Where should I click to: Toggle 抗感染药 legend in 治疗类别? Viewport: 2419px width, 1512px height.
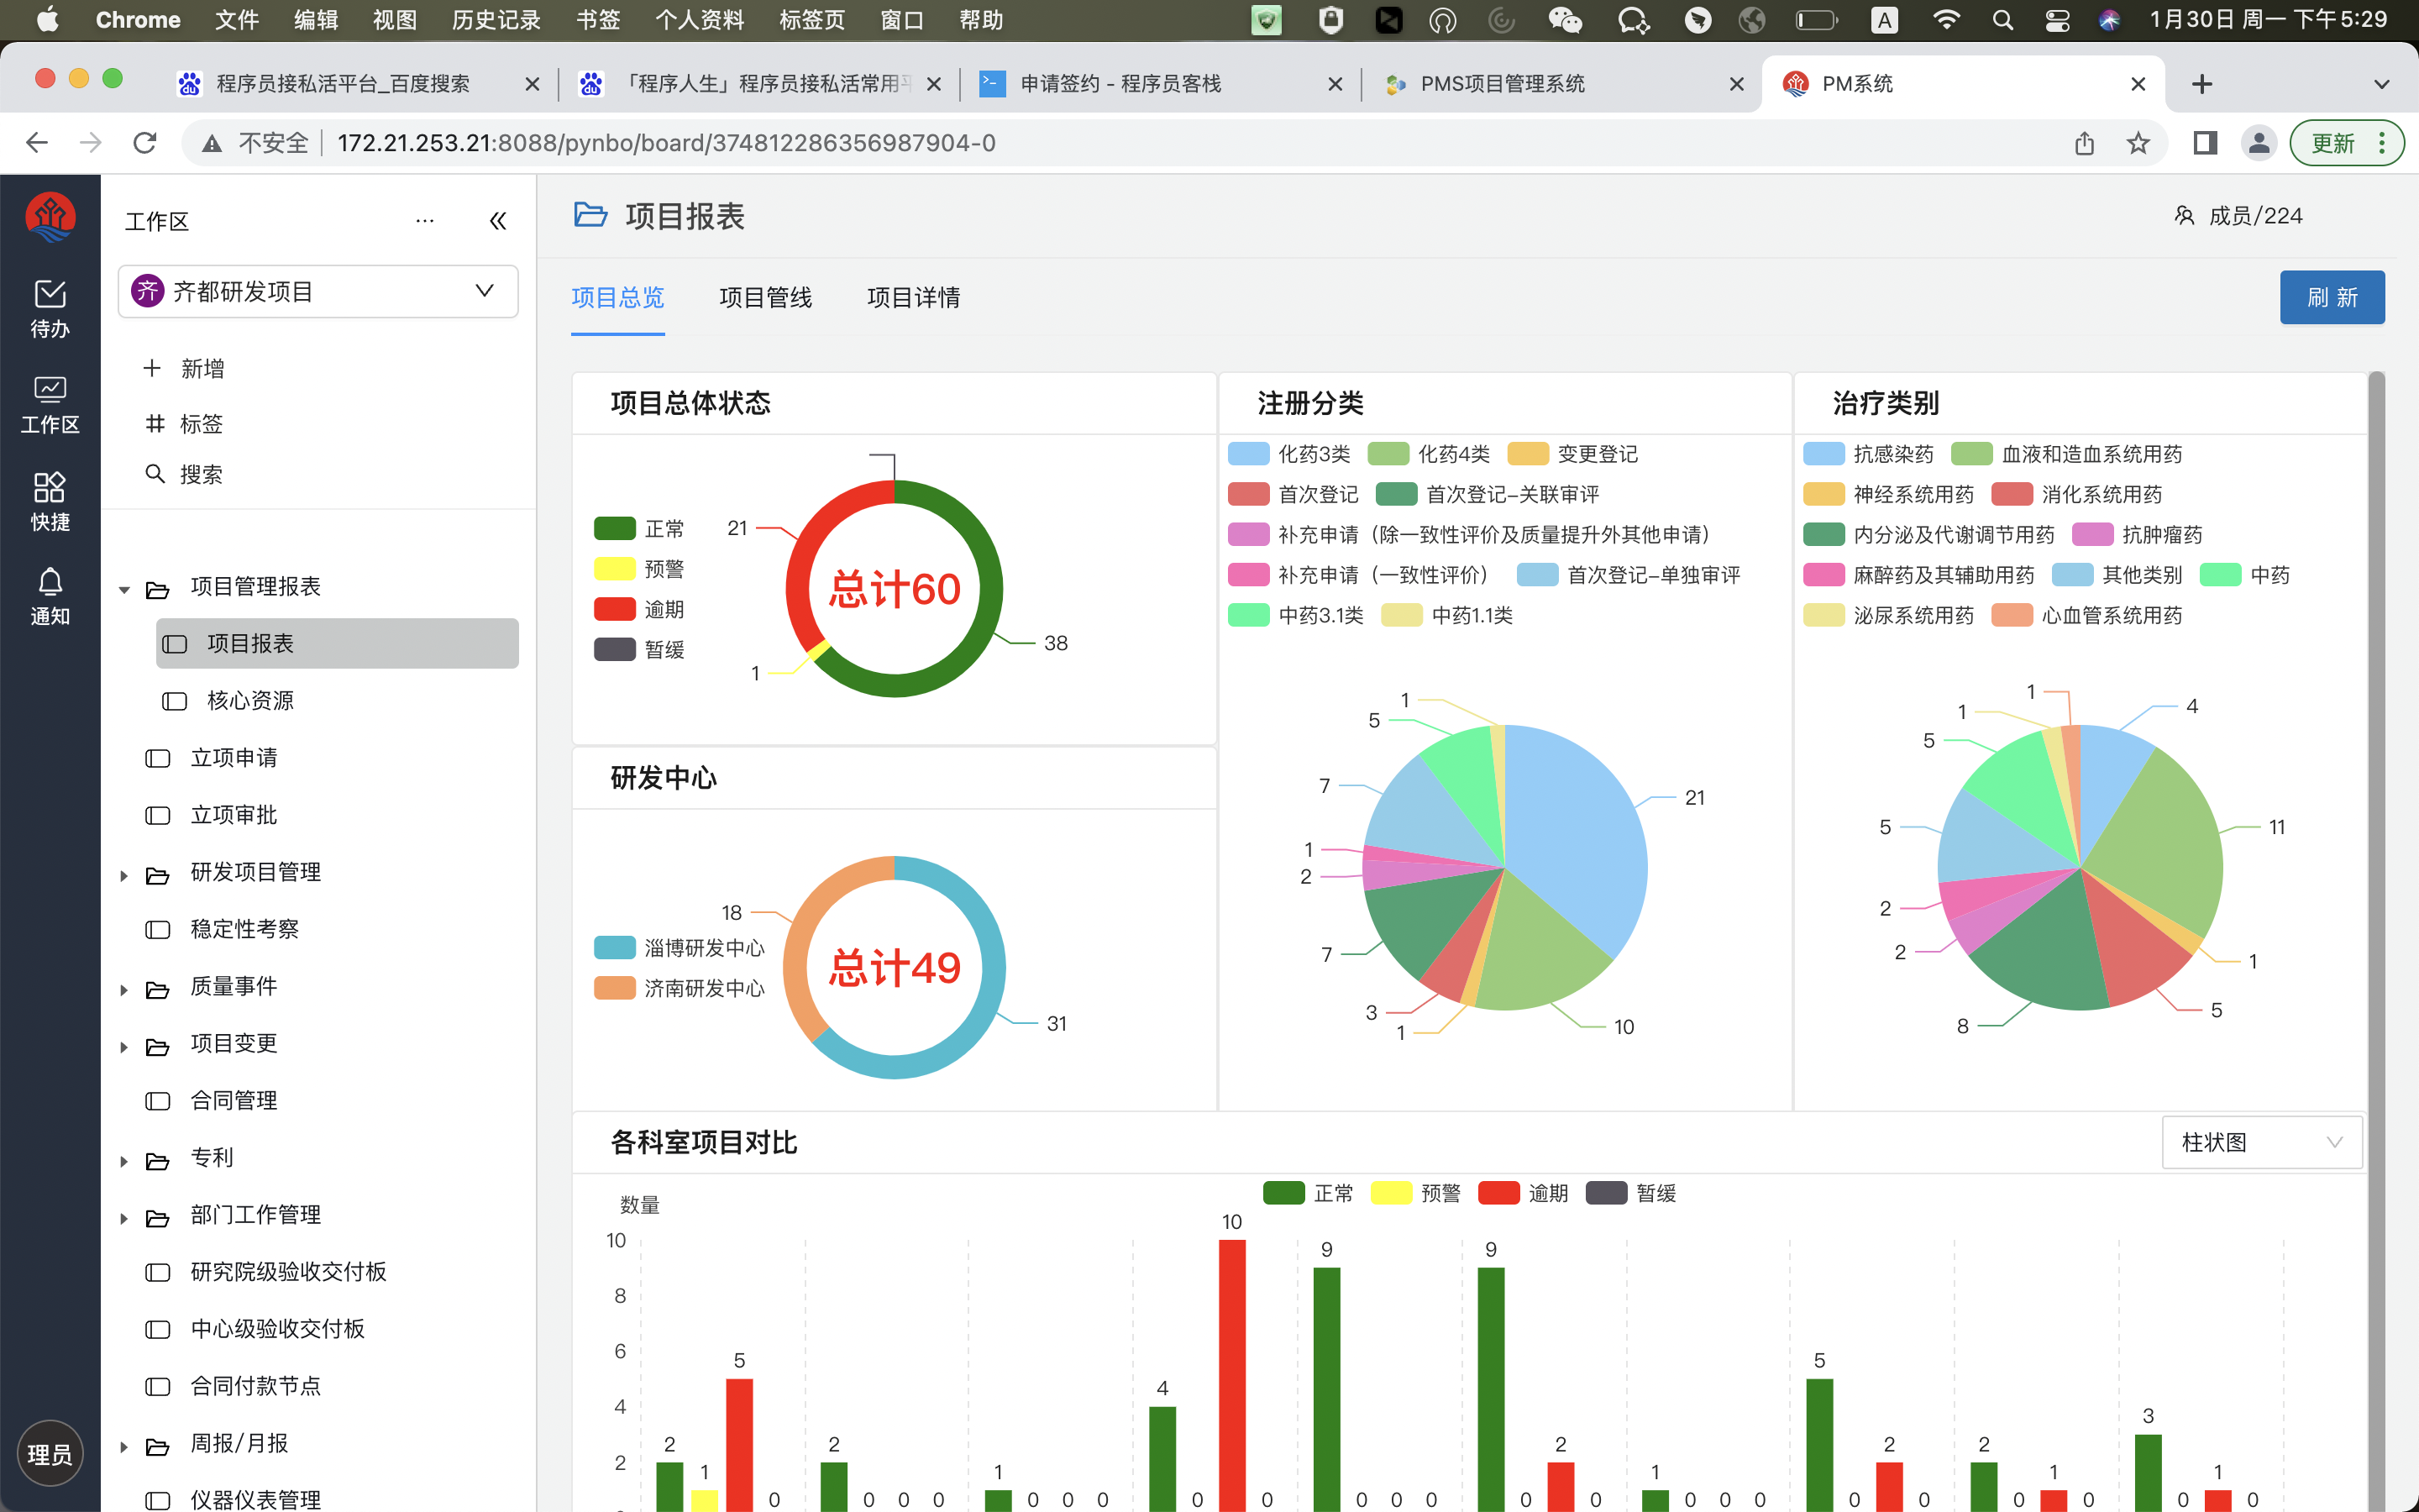pyautogui.click(x=1869, y=454)
